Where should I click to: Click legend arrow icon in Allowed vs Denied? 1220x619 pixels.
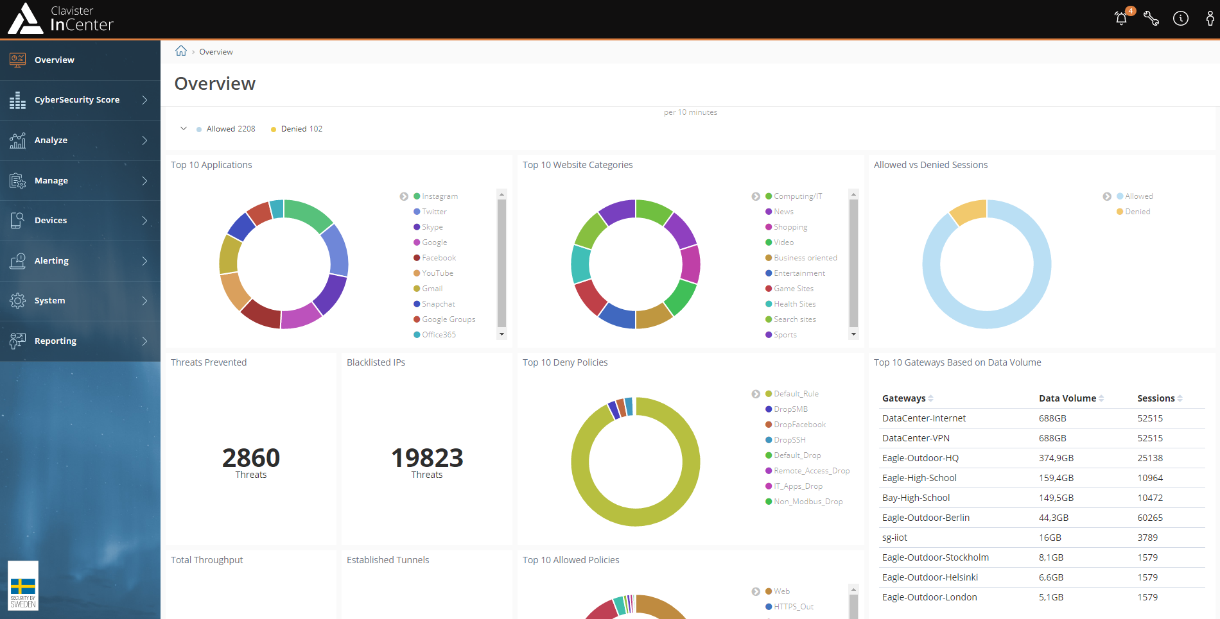[1107, 196]
